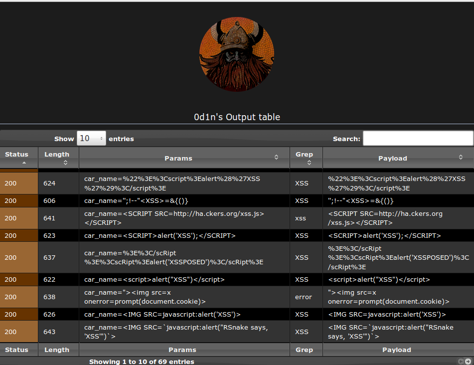Image resolution: width=474 pixels, height=365 pixels.
Task: Click params cell with onerror=prompt(document.cookie)
Action: tap(184, 297)
